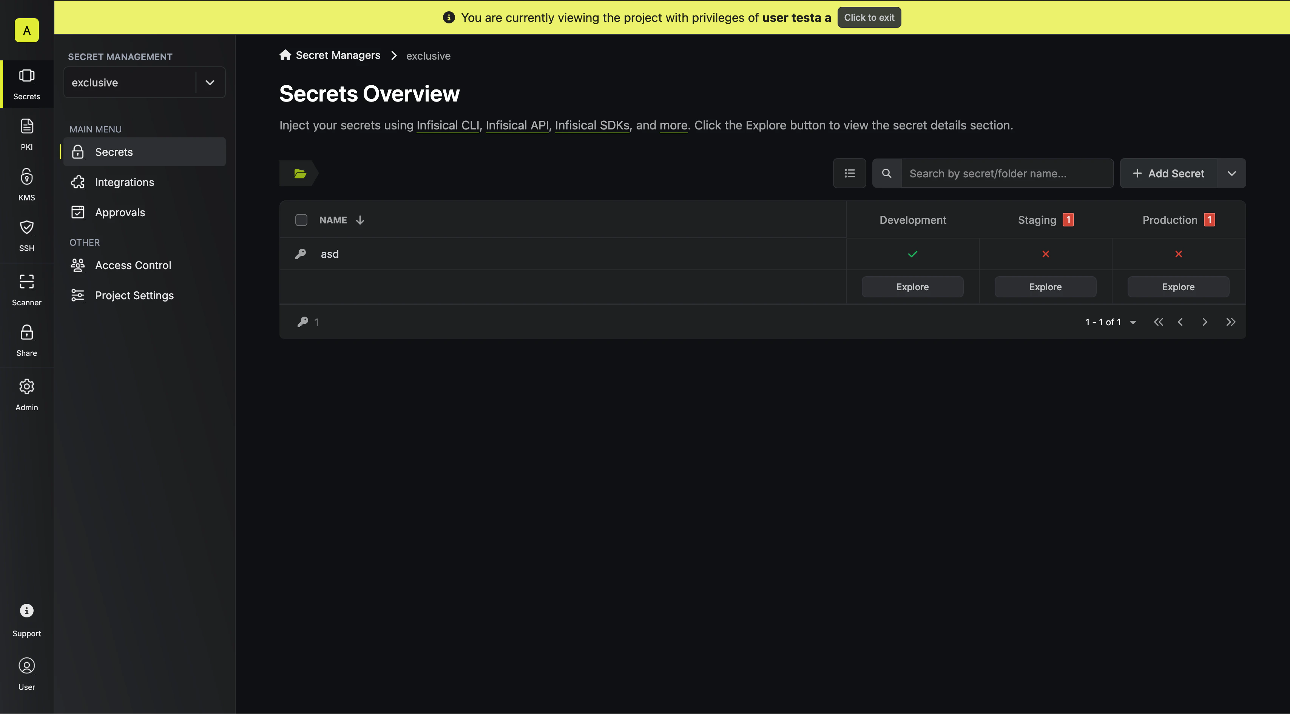
Task: Toggle the select-all checkbox beside NAME
Action: click(301, 220)
